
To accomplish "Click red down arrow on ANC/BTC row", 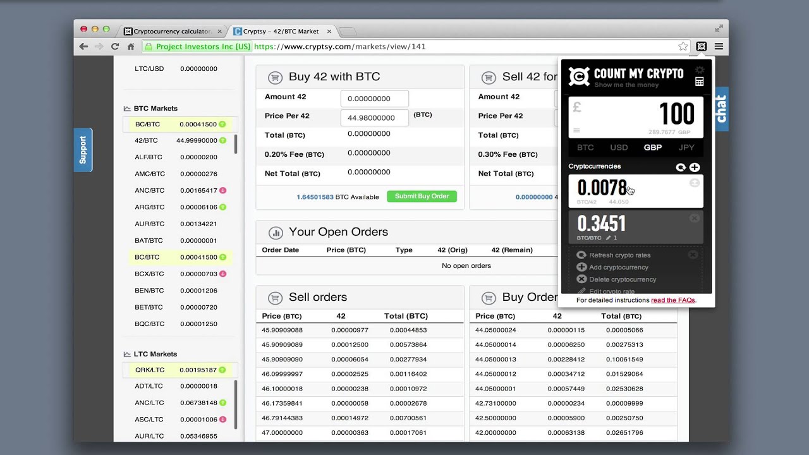I will coord(222,191).
